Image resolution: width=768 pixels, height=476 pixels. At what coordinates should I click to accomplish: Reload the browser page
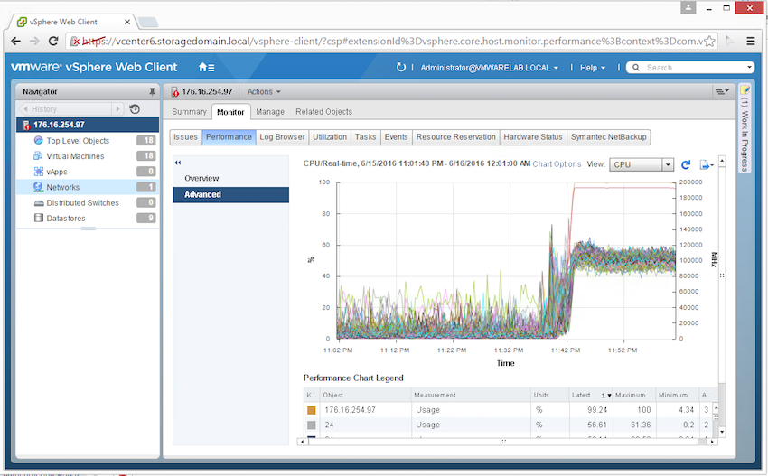point(53,42)
